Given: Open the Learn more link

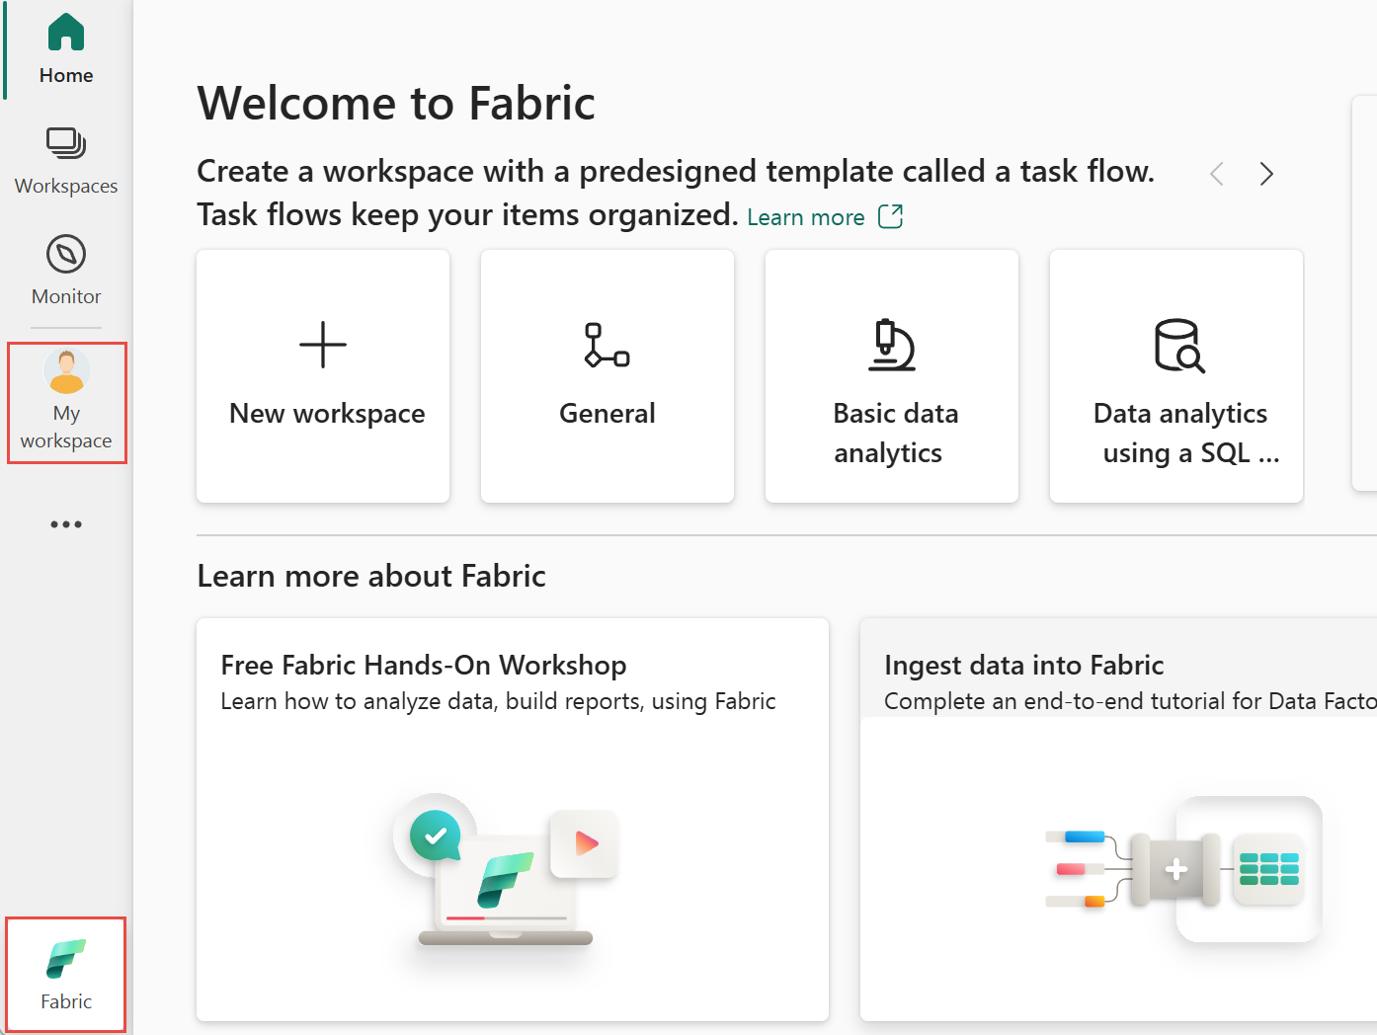Looking at the screenshot, I should [x=806, y=217].
